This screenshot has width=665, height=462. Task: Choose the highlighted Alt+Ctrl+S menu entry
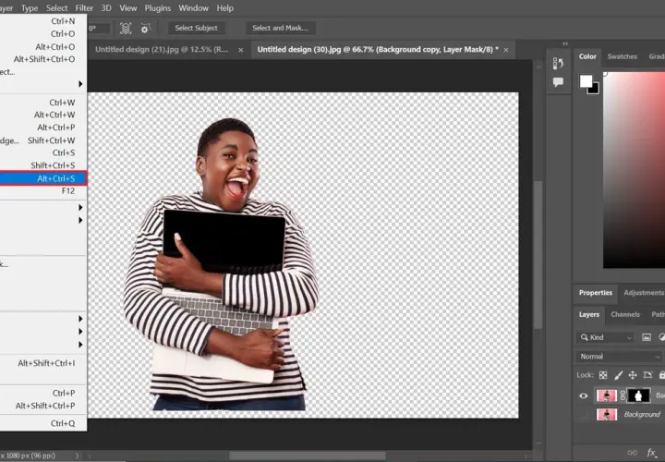(x=43, y=178)
